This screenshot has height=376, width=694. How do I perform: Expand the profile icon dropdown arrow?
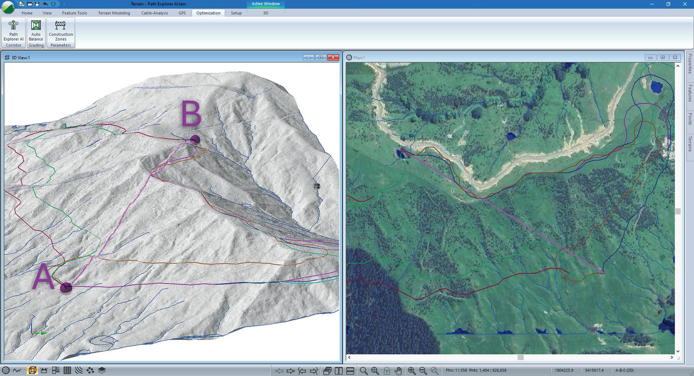(24, 370)
